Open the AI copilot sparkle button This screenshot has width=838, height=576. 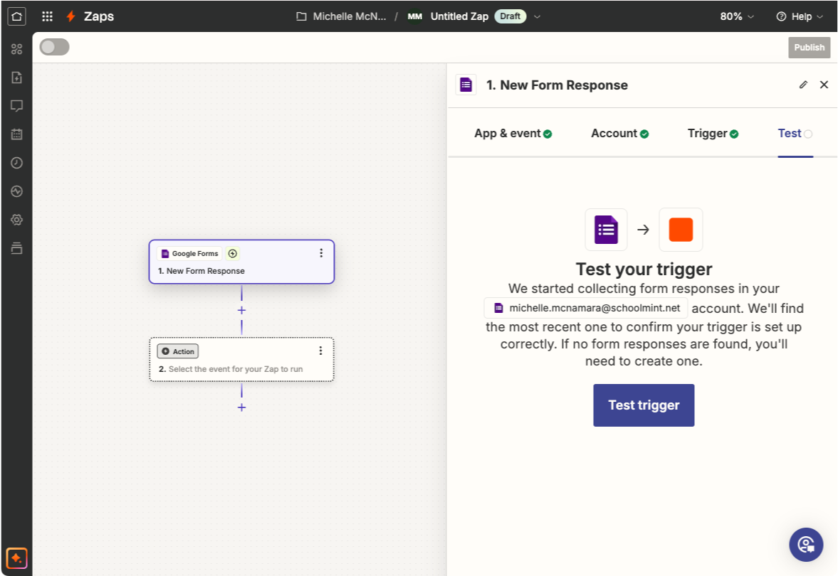[x=16, y=558]
